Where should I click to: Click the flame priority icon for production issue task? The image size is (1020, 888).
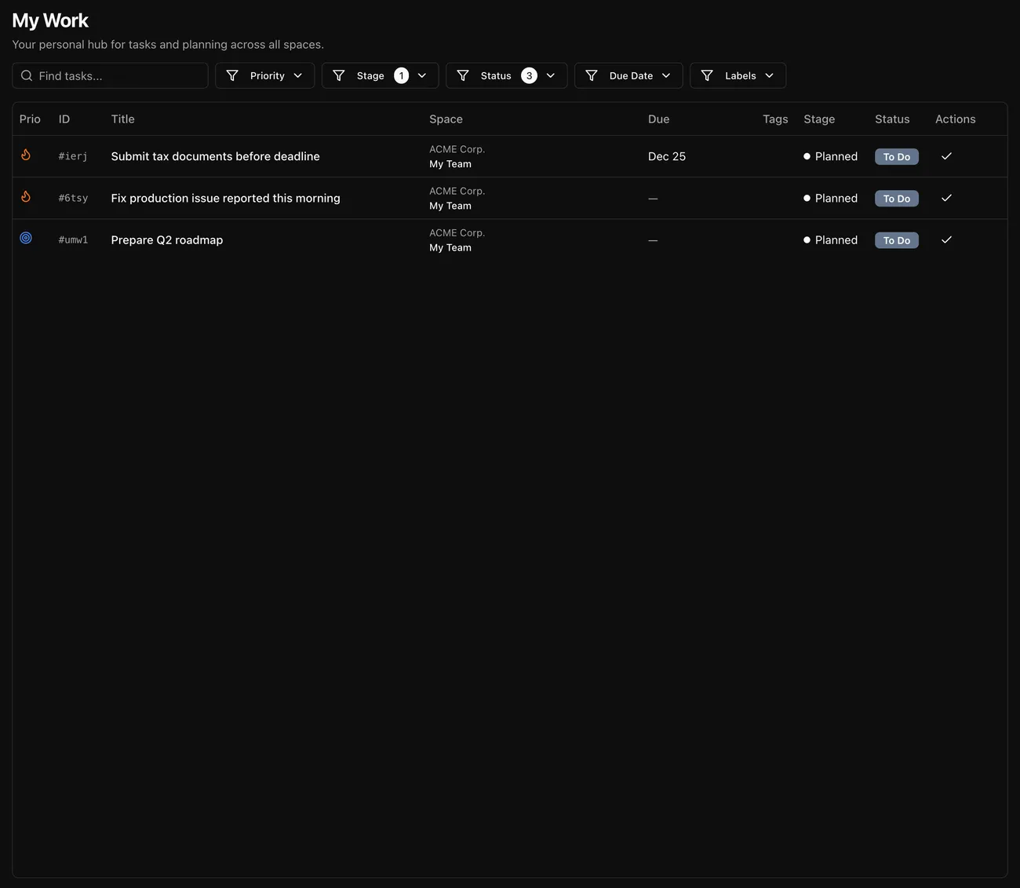(x=26, y=197)
